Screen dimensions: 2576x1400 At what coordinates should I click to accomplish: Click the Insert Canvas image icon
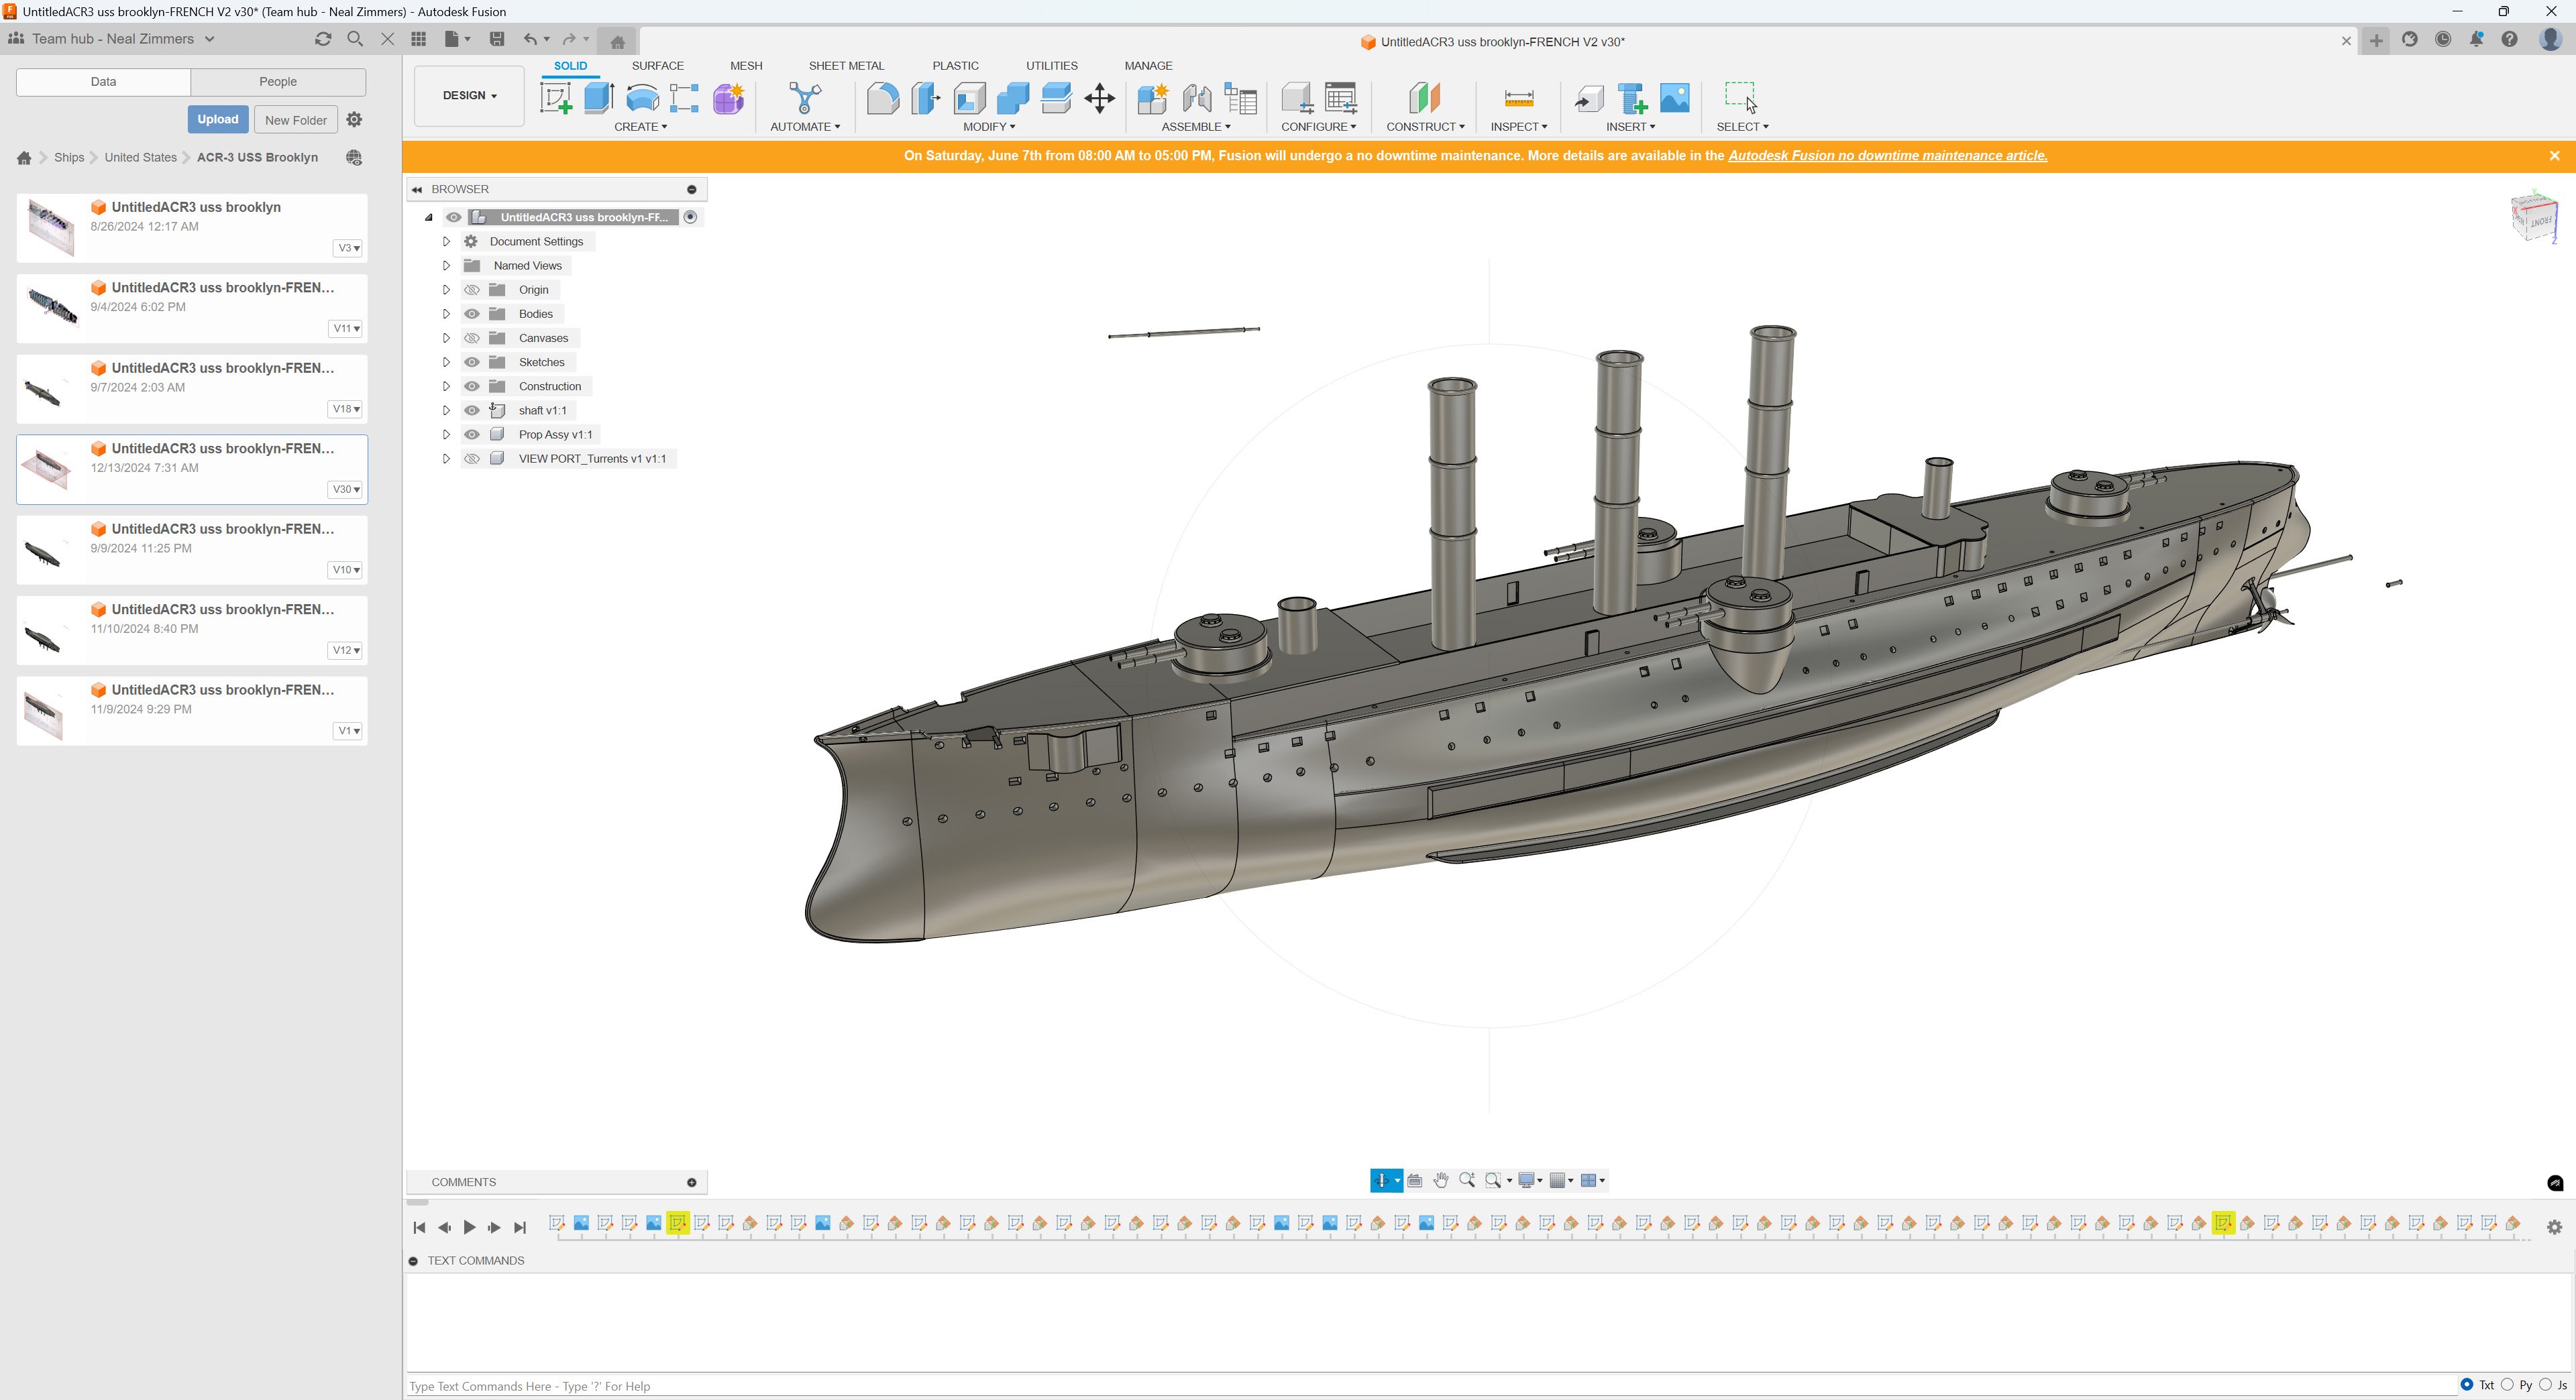point(1675,98)
